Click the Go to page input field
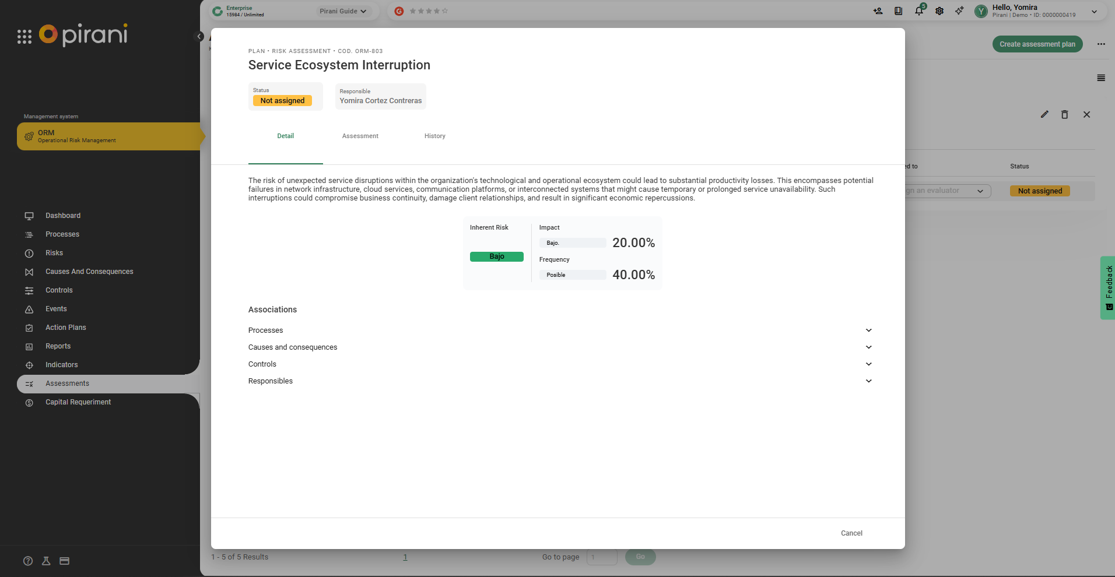 601,557
